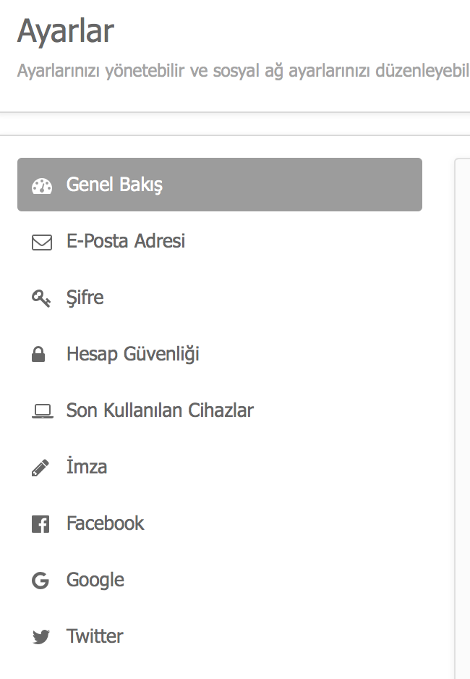Click the pencil icon beside İmza

click(40, 468)
